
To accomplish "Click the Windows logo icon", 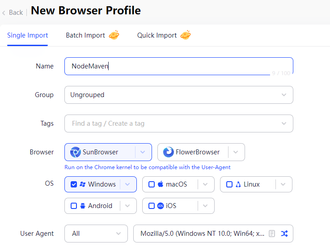I will 82,184.
